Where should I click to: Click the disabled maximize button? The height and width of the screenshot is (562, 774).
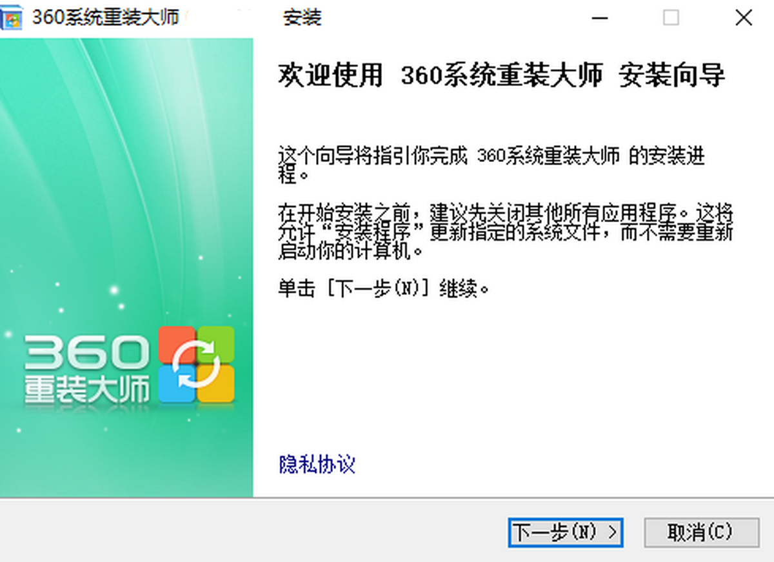pos(671,17)
